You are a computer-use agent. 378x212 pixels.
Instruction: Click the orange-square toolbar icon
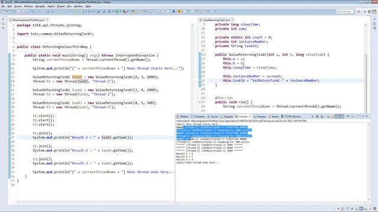(x=179, y=11)
